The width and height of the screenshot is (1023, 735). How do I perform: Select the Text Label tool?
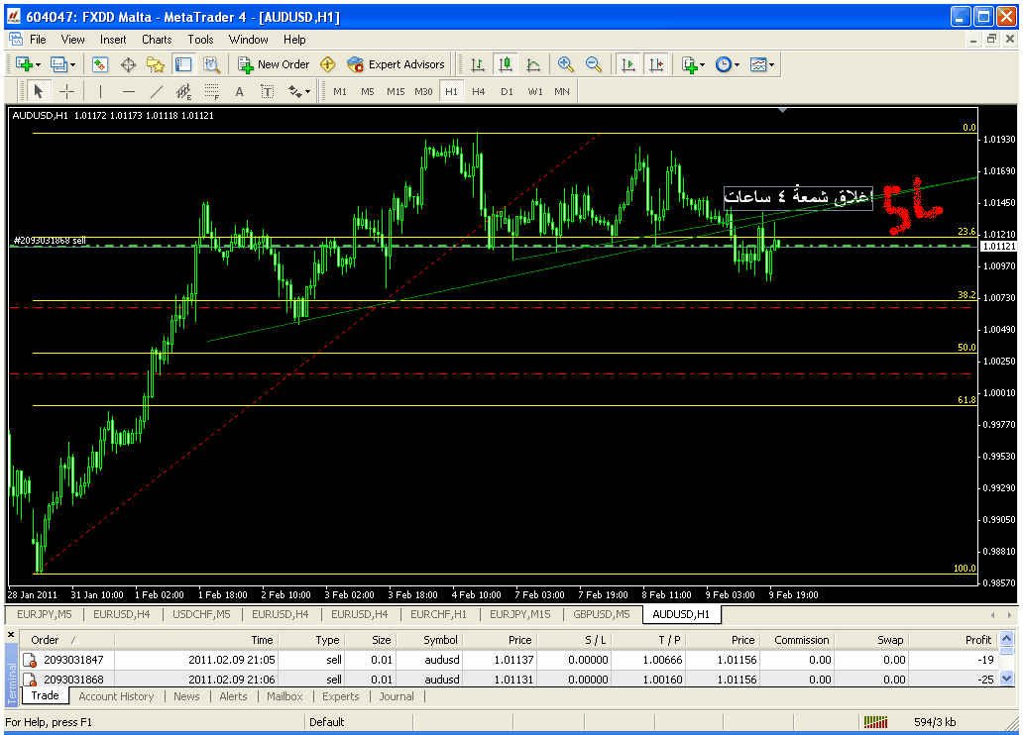click(268, 91)
